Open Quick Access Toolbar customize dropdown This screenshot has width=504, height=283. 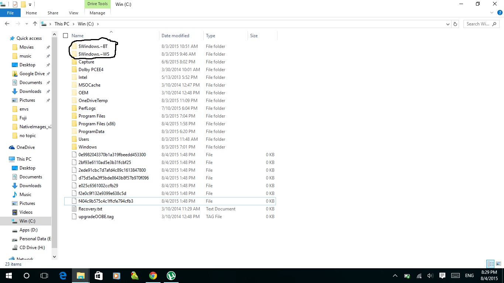click(x=30, y=4)
